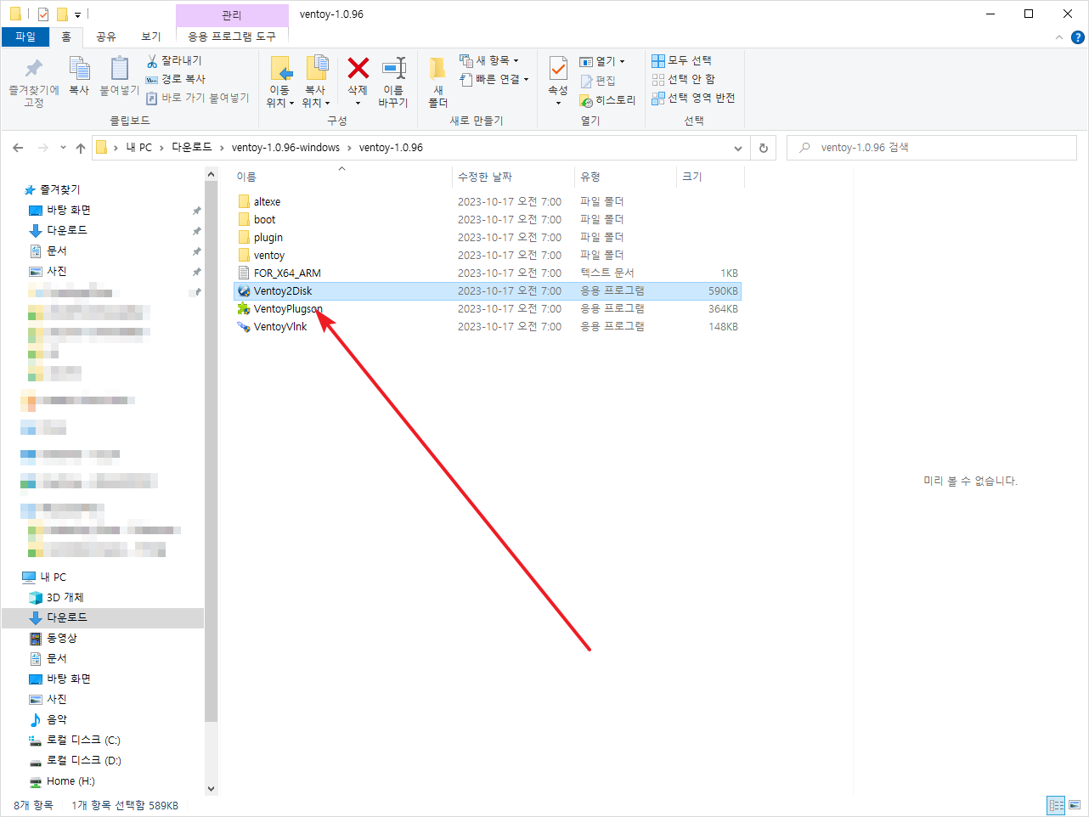Click the 관리 contextual tab header
Screen dimensions: 1089x817
[232, 15]
